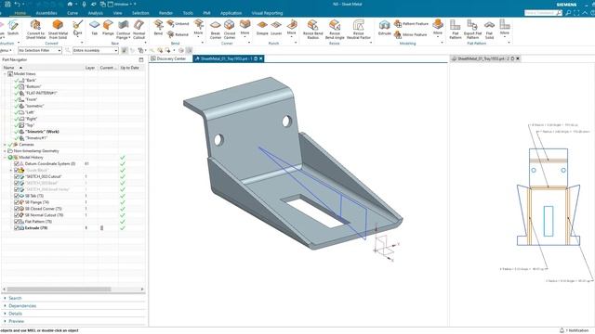Viewport: 595px width, 334px height.
Task: Open More in Flat Pattern group
Action: point(505,29)
